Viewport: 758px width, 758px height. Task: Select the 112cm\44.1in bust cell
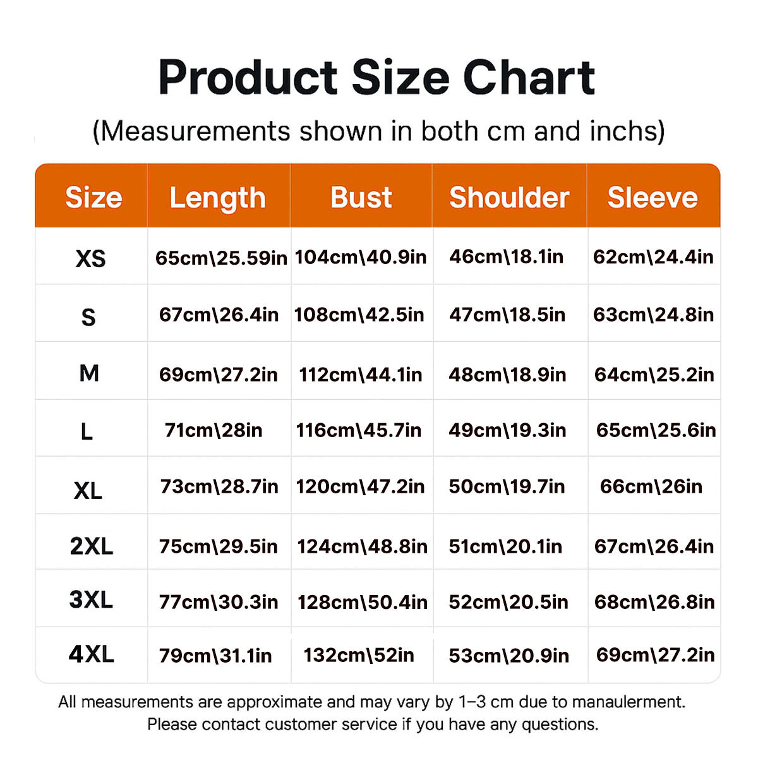click(x=361, y=375)
